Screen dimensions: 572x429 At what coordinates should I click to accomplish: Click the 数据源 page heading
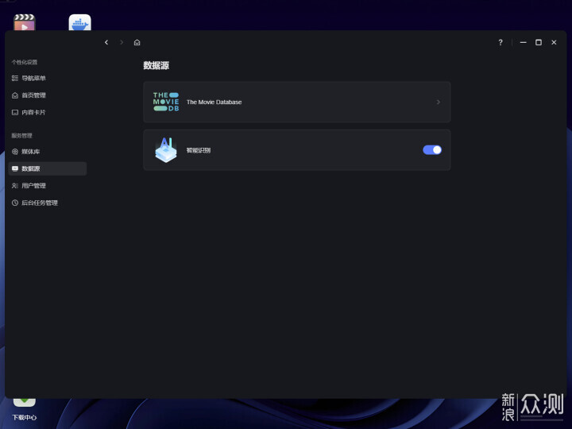pyautogui.click(x=157, y=66)
